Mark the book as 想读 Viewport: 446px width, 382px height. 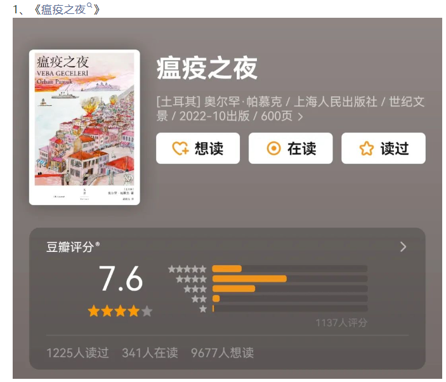pyautogui.click(x=198, y=148)
